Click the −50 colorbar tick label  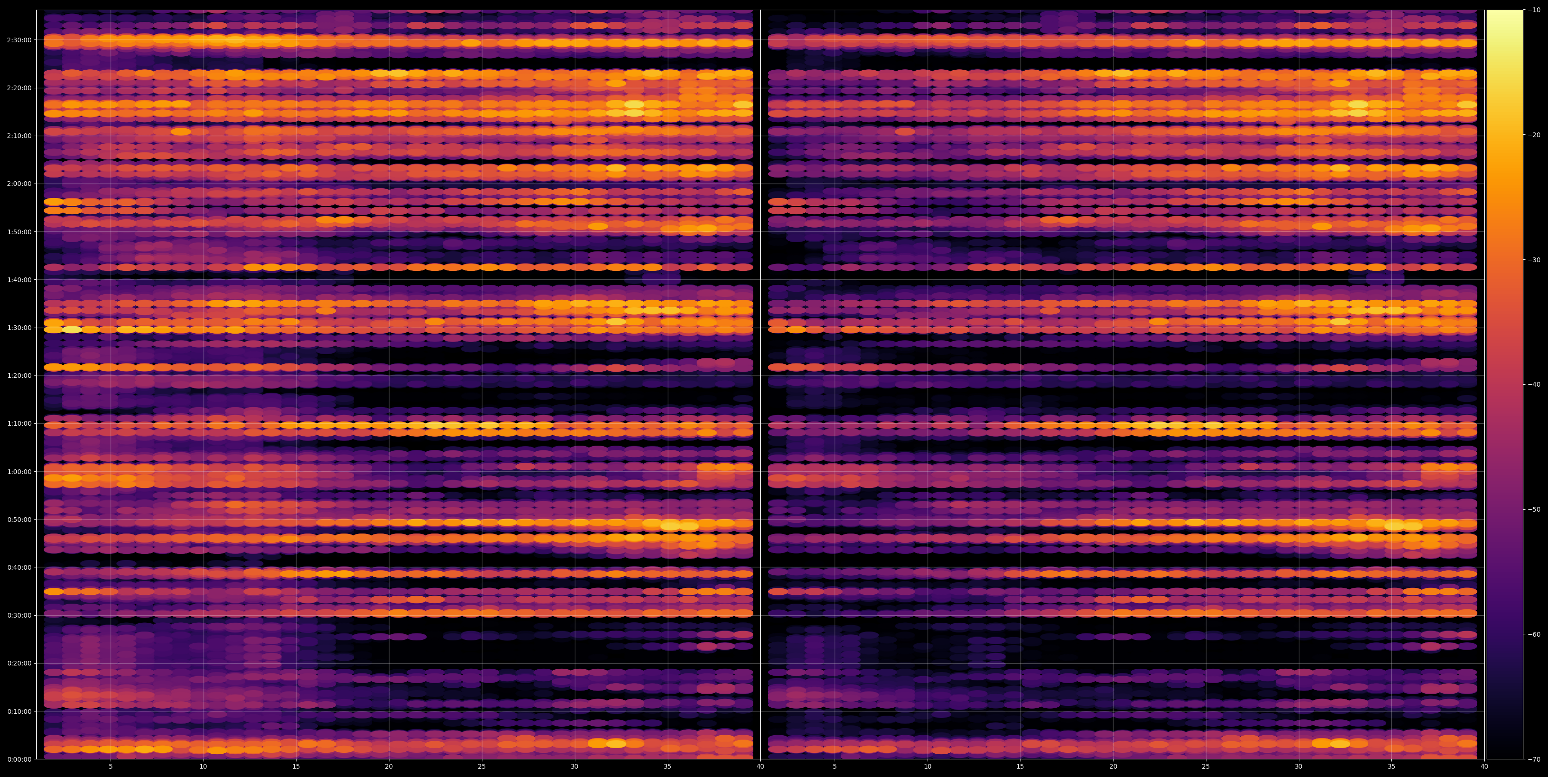tap(1534, 510)
